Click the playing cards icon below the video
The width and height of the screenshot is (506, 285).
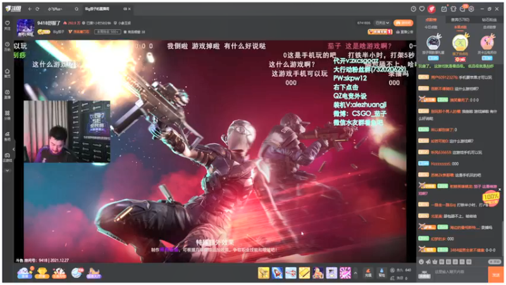[x=59, y=274]
